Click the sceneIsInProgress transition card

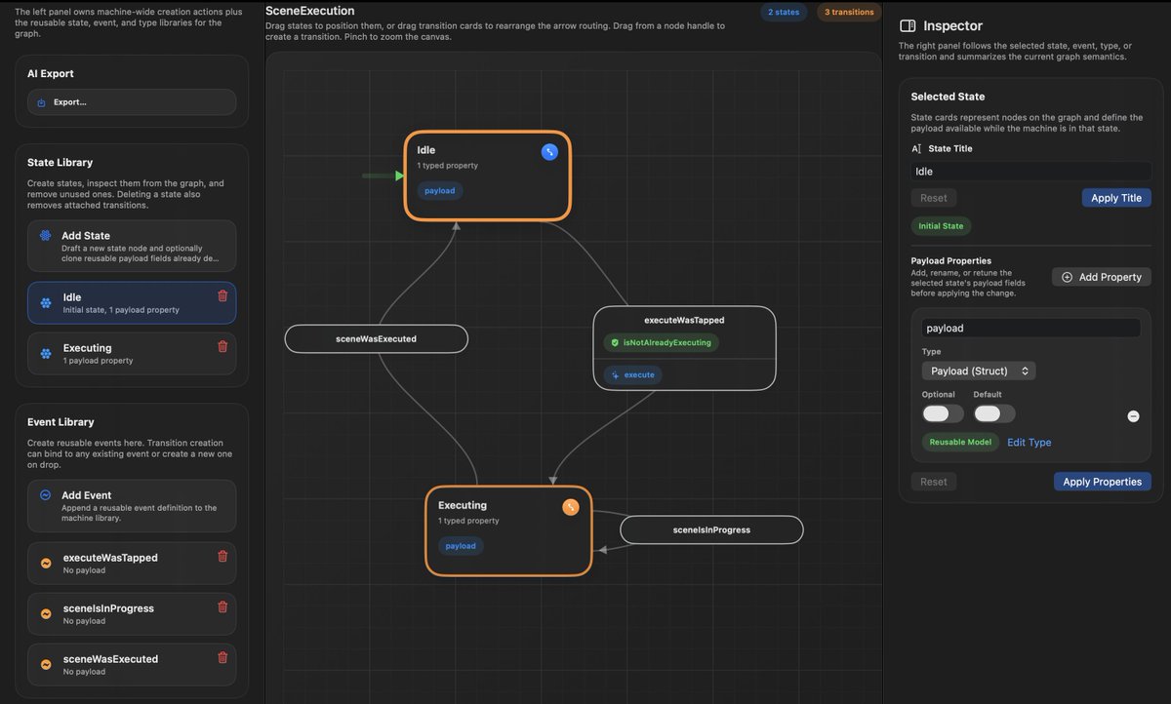pyautogui.click(x=711, y=529)
